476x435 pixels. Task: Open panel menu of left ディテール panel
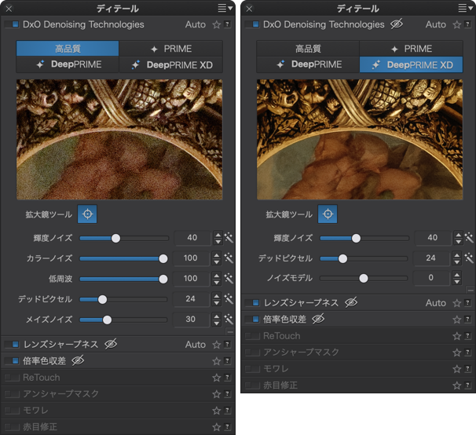pos(225,8)
